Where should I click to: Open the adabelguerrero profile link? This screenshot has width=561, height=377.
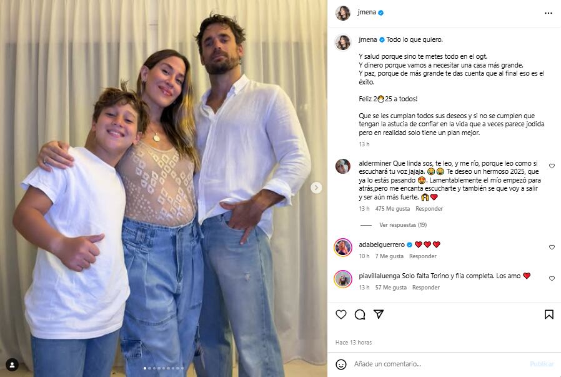click(382, 244)
